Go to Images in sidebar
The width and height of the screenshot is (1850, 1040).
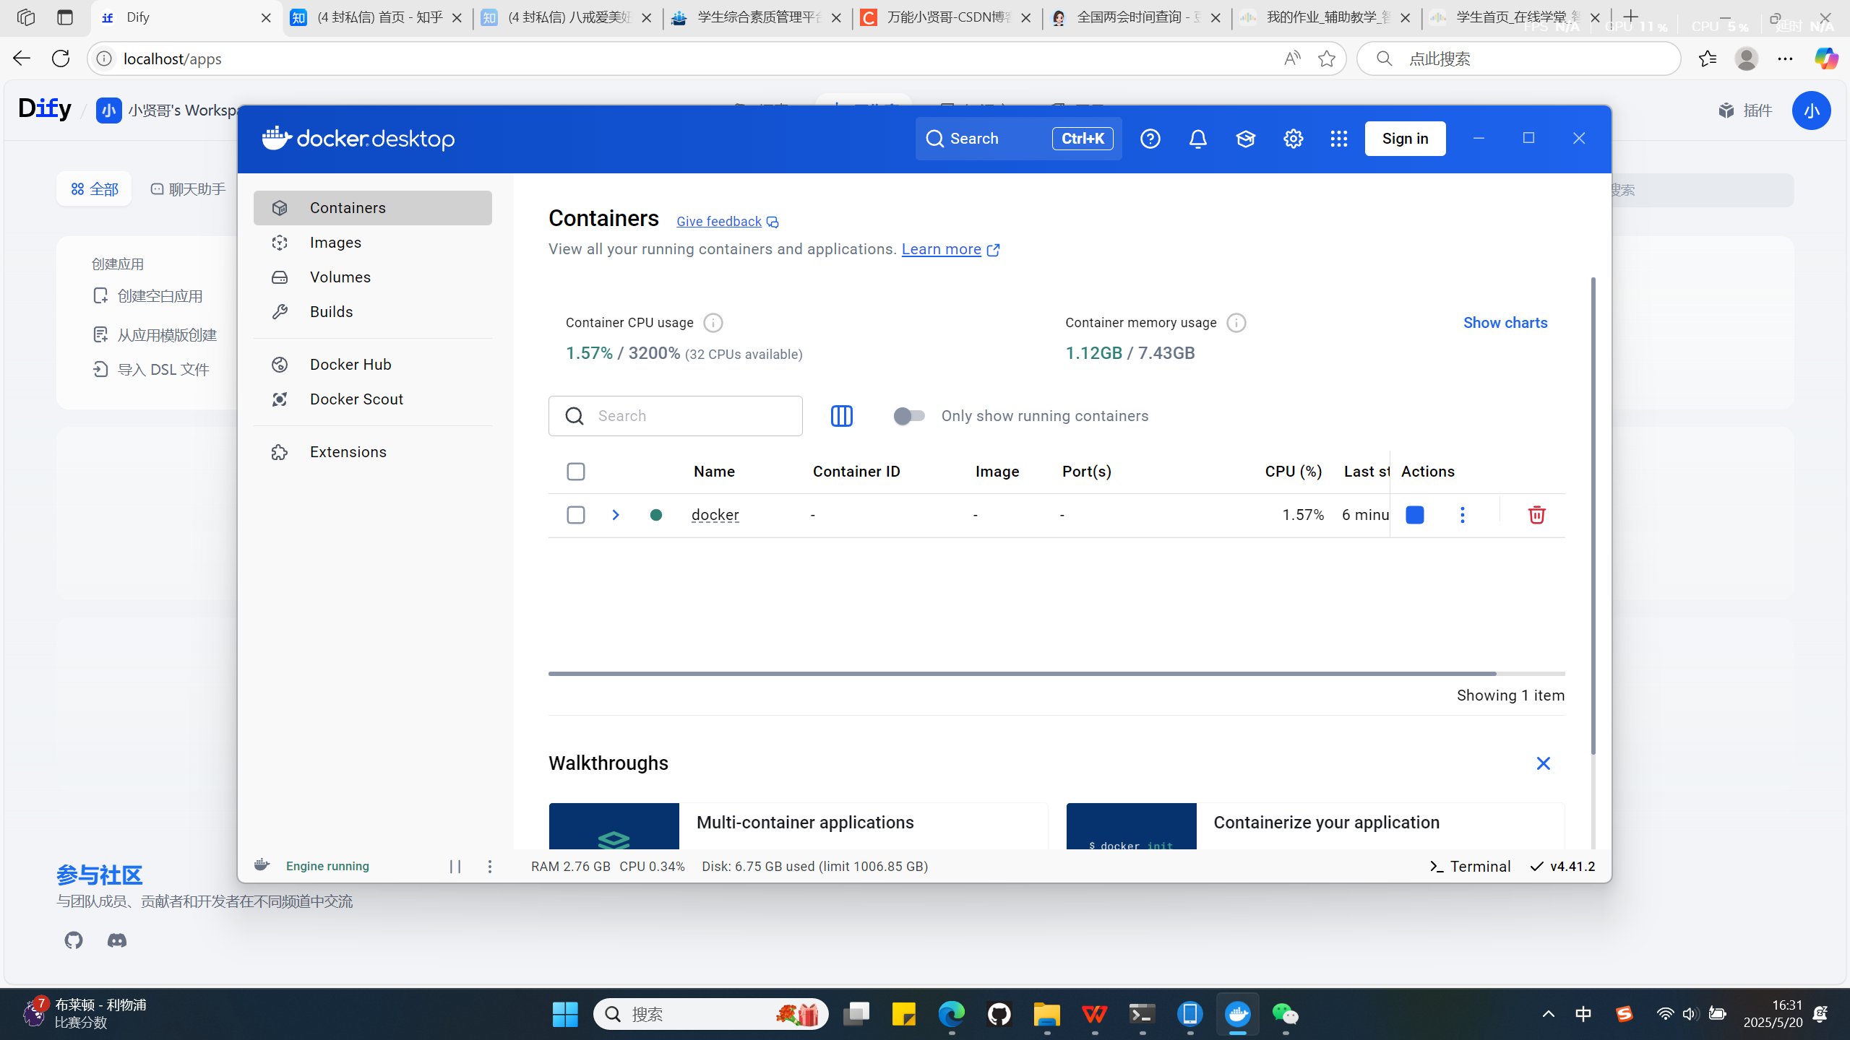tap(335, 243)
